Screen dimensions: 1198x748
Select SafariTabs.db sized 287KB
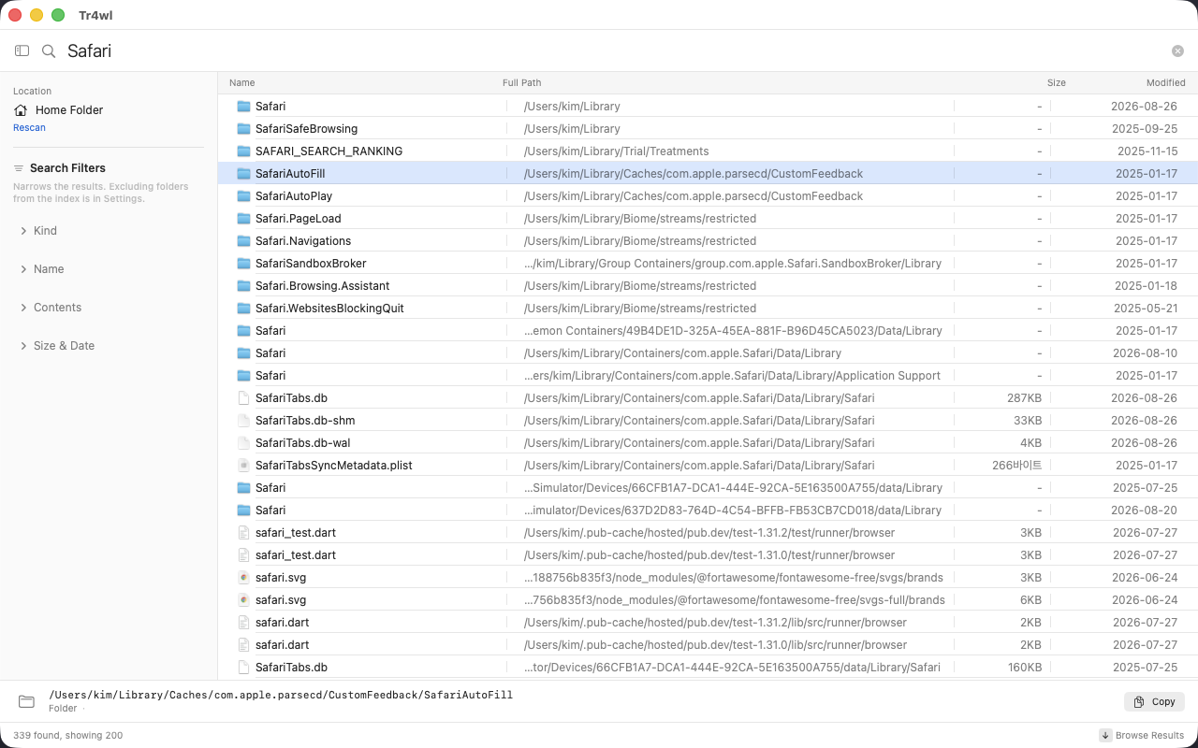[x=708, y=397]
